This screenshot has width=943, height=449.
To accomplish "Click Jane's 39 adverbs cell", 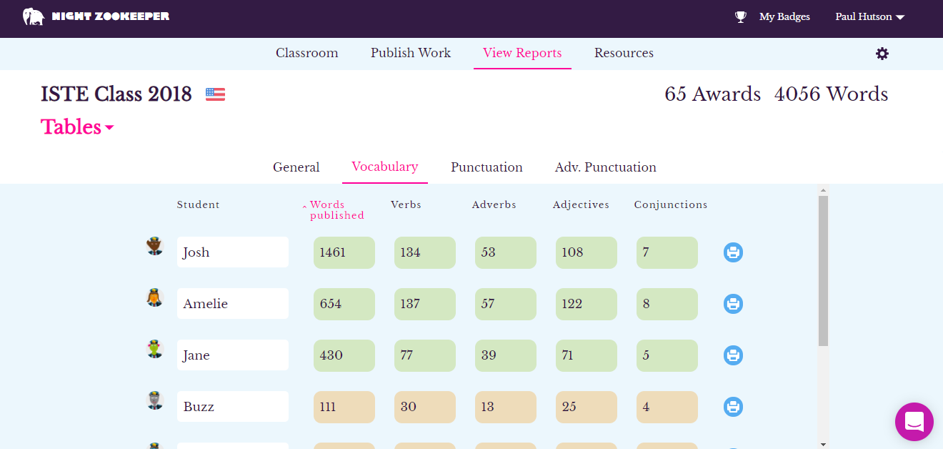I will [506, 355].
